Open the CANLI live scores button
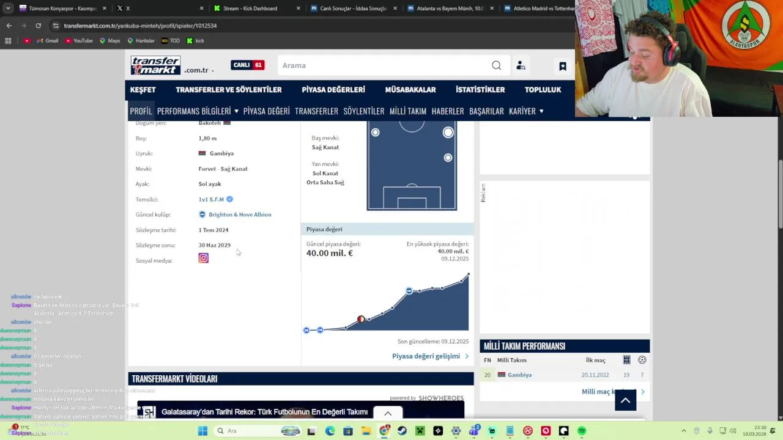Screen dimensions: 783x440 pyautogui.click(x=247, y=65)
